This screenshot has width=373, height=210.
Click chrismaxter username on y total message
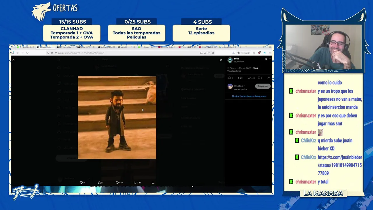[x=306, y=182]
